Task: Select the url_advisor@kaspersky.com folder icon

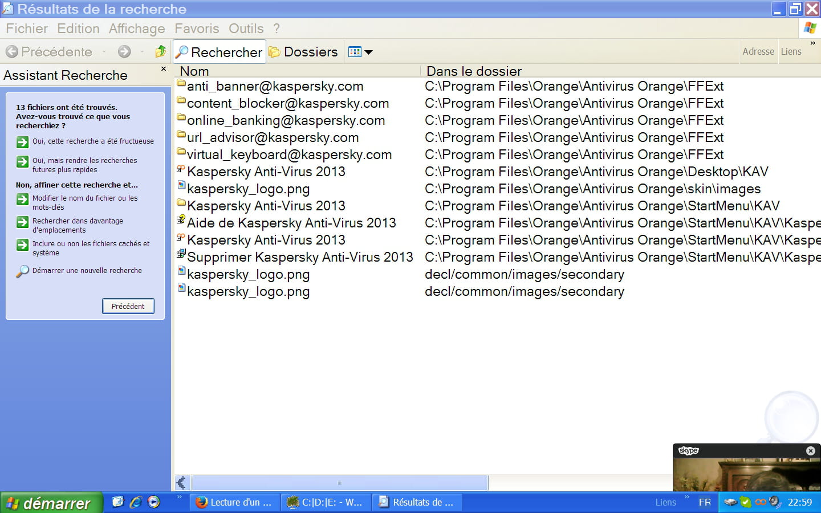Action: pyautogui.click(x=181, y=135)
